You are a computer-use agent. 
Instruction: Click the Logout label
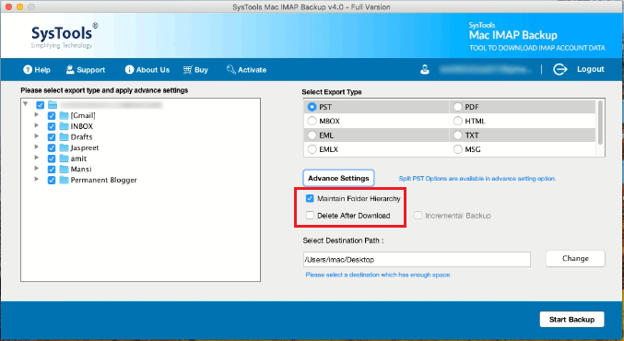591,69
